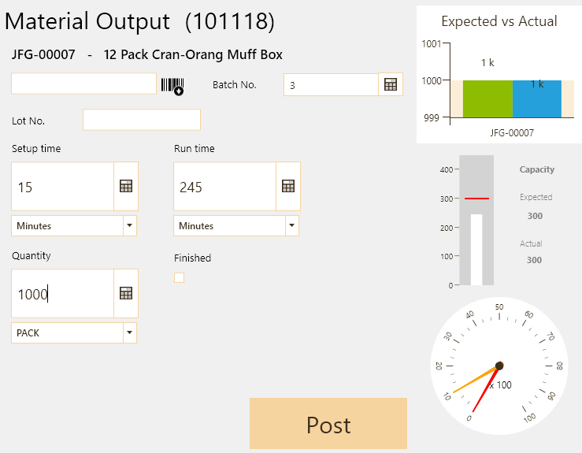Select the Batch No. input box

point(331,84)
